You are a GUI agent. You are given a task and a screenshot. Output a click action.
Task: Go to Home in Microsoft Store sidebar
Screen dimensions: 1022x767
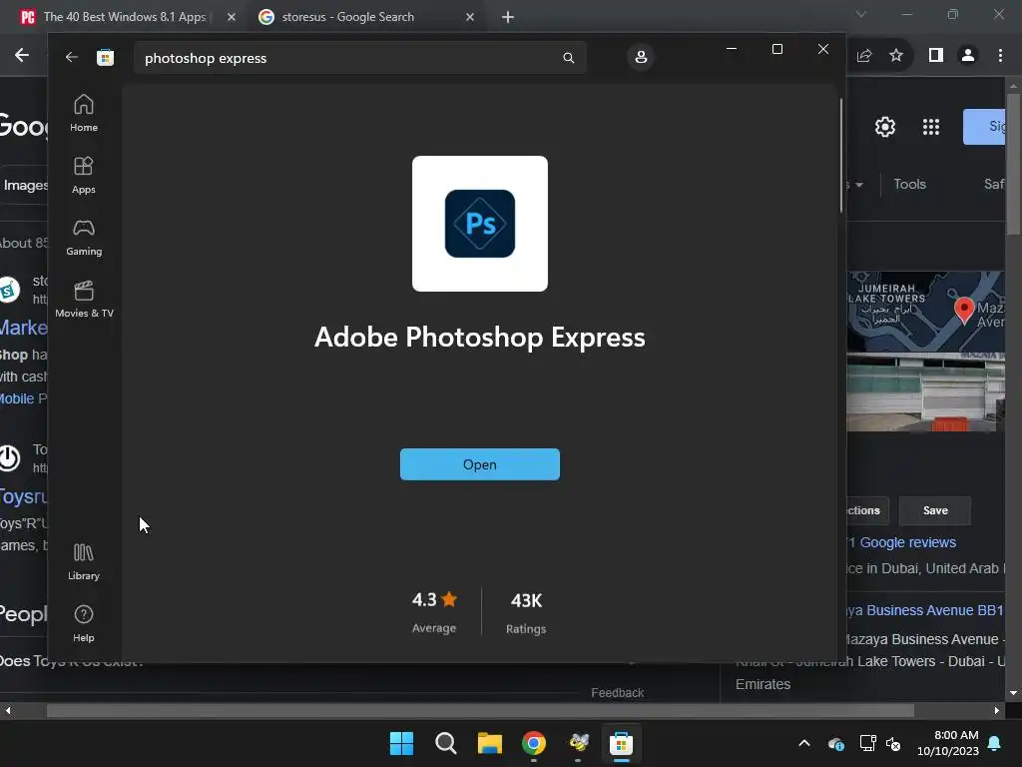[x=84, y=114]
